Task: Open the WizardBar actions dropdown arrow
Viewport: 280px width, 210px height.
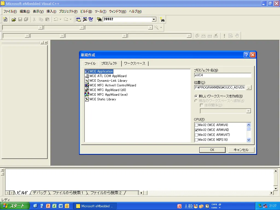Action: (161, 28)
